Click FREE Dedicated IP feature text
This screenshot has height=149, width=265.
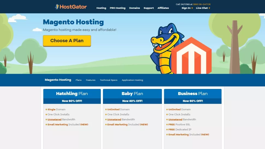pos(180,129)
